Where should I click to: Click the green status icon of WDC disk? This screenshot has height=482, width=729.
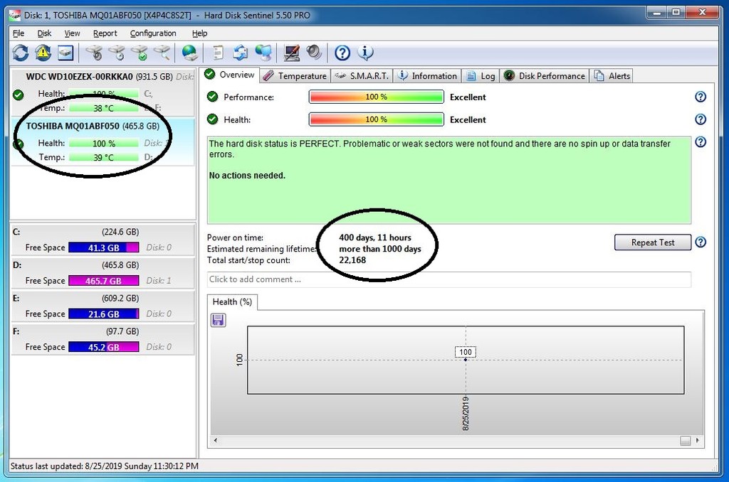(18, 95)
